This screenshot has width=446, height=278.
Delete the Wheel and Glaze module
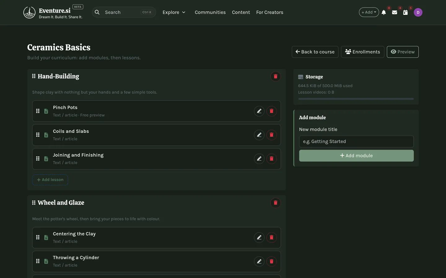pos(276,203)
